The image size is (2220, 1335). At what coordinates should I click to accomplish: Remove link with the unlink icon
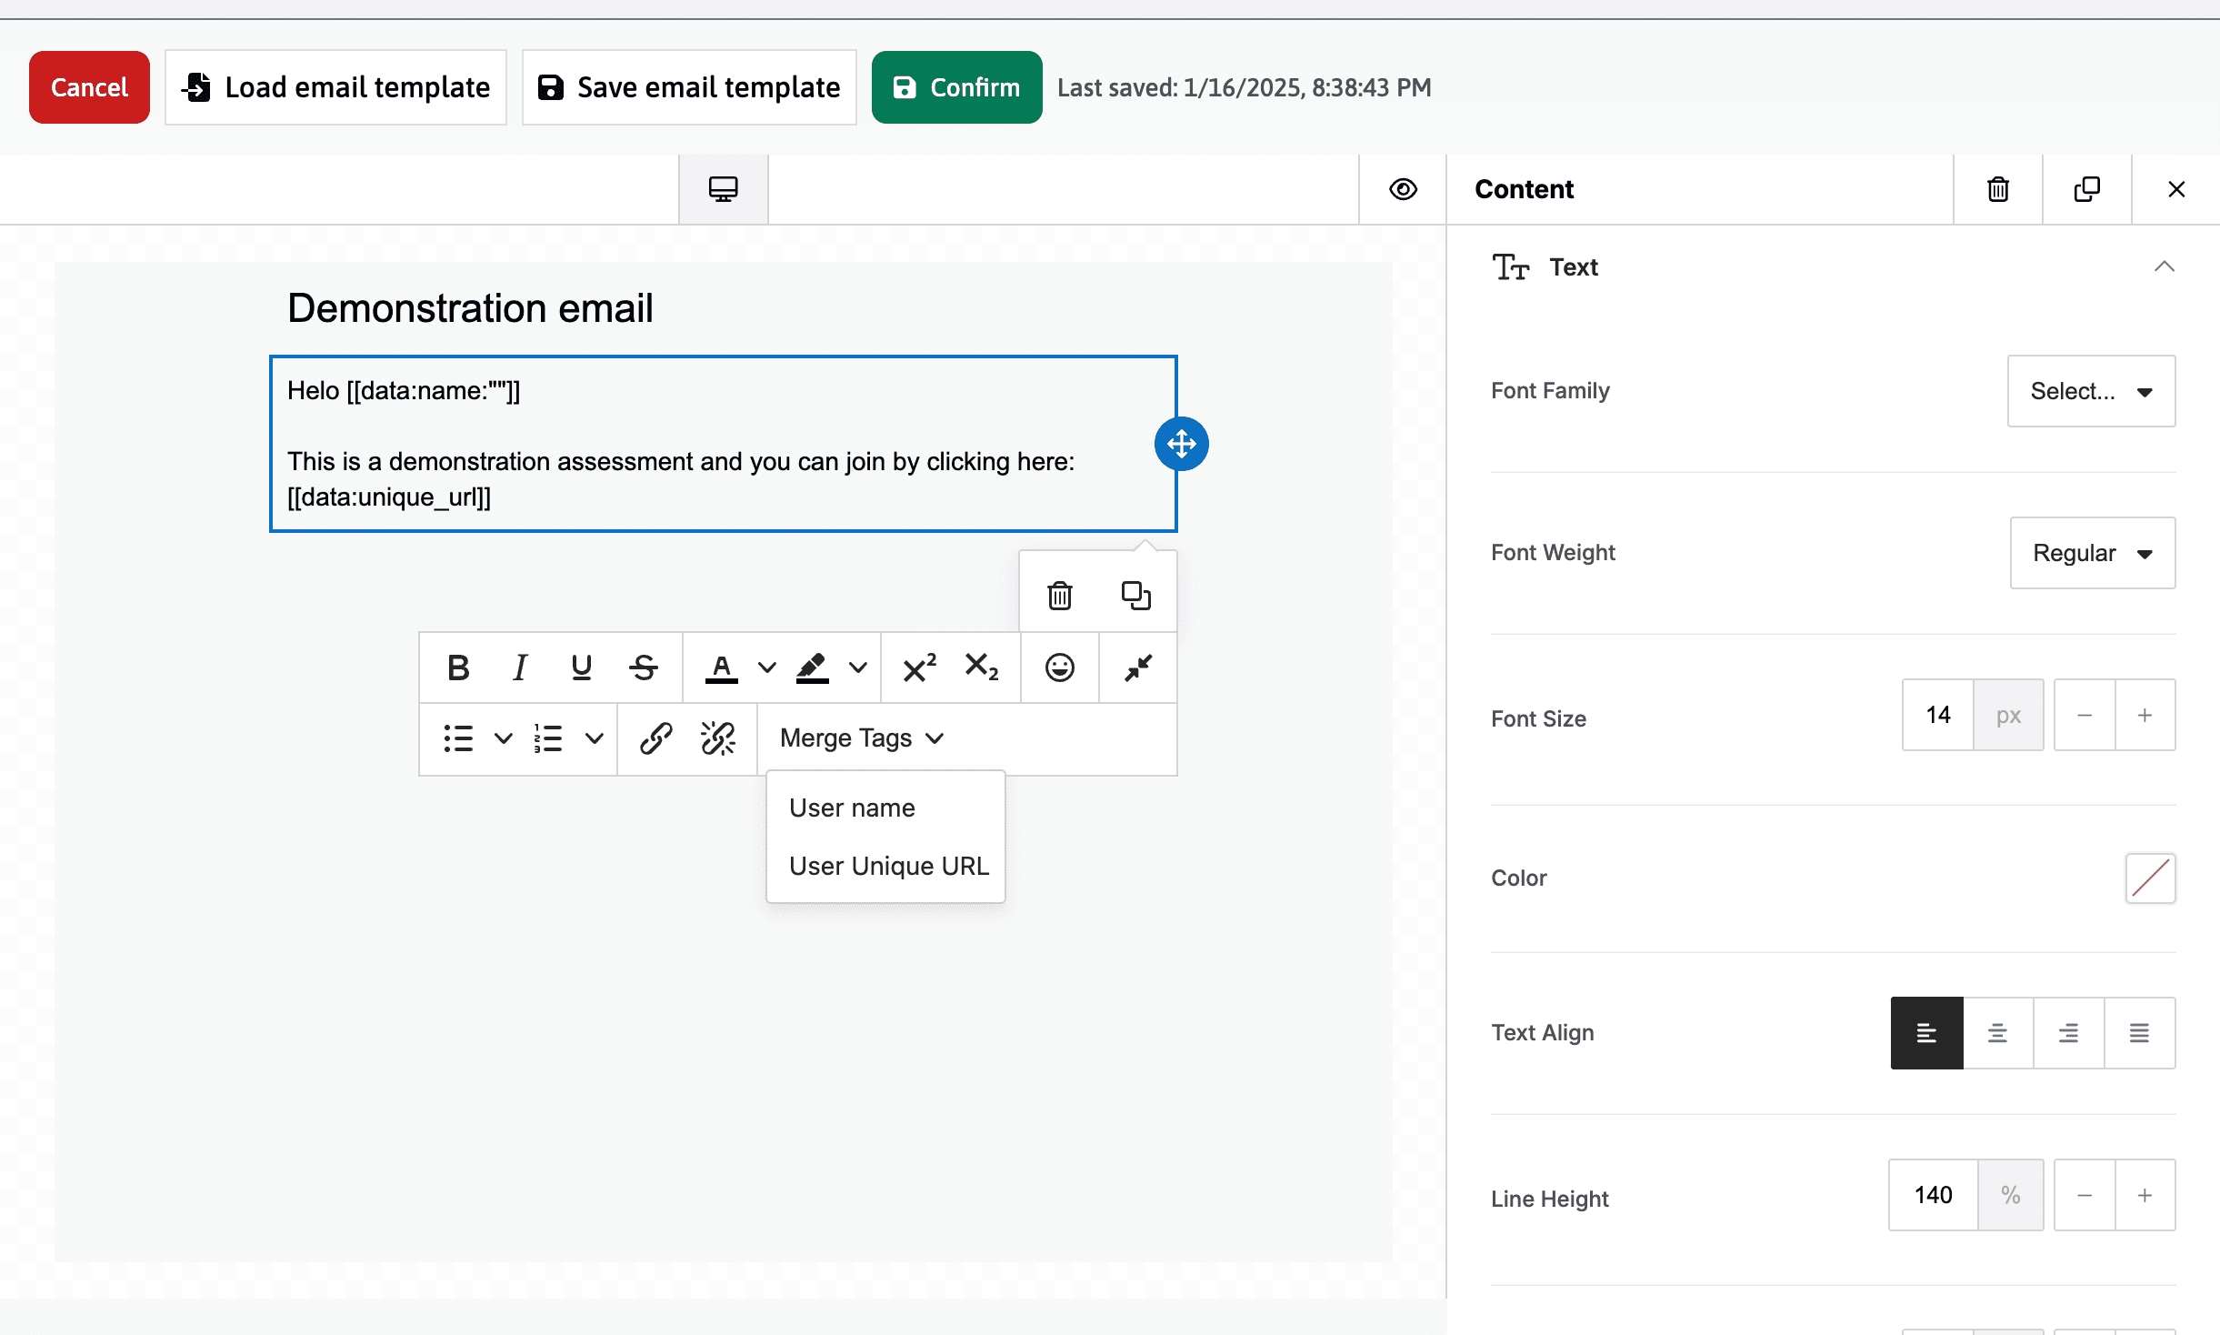[717, 738]
